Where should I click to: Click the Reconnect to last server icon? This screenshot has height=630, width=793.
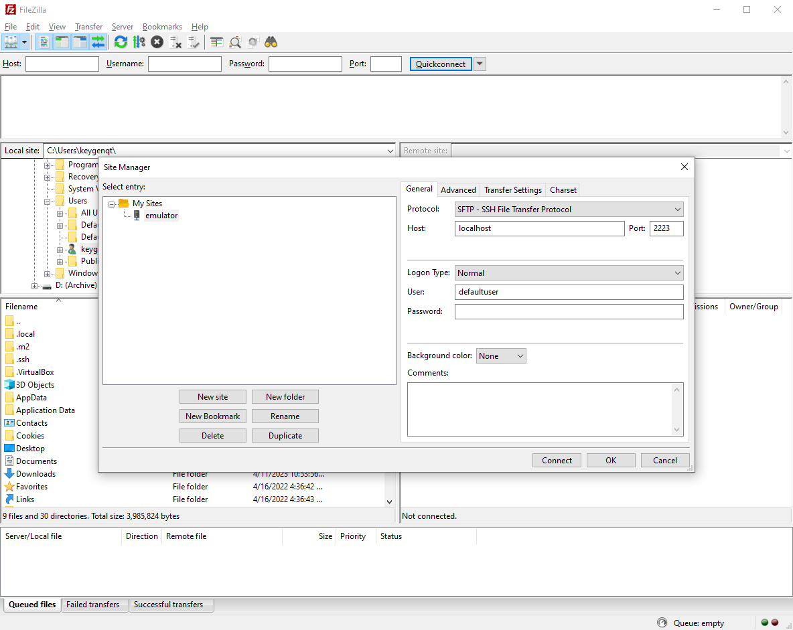(x=194, y=42)
